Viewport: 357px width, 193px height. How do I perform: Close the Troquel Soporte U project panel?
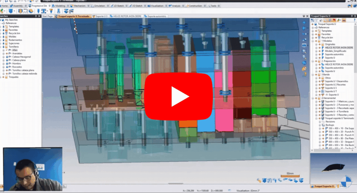pyautogui.click(x=355, y=16)
